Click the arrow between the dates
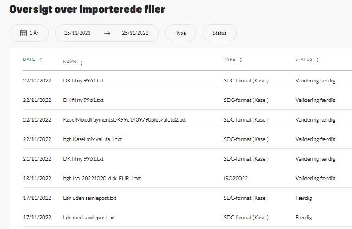This screenshot has width=352, height=229. [x=107, y=33]
